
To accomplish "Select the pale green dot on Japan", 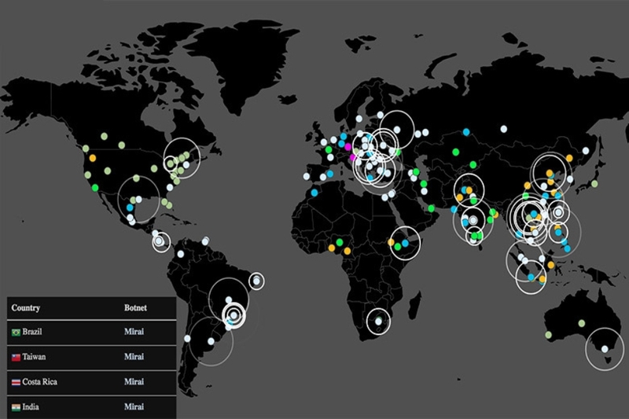I will [594, 184].
